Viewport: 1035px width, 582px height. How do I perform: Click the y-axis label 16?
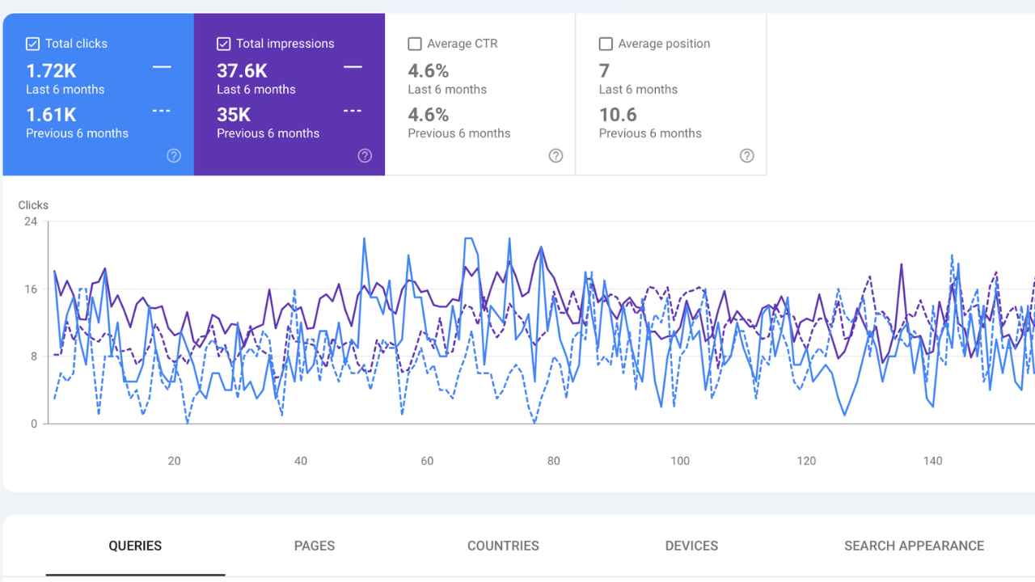click(31, 289)
